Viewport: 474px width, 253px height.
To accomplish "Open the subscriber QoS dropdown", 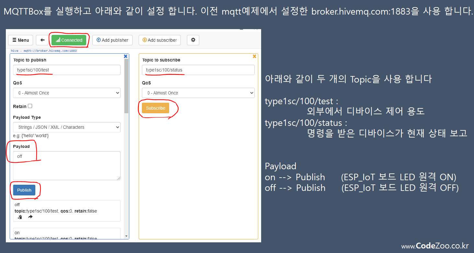I will coord(198,93).
